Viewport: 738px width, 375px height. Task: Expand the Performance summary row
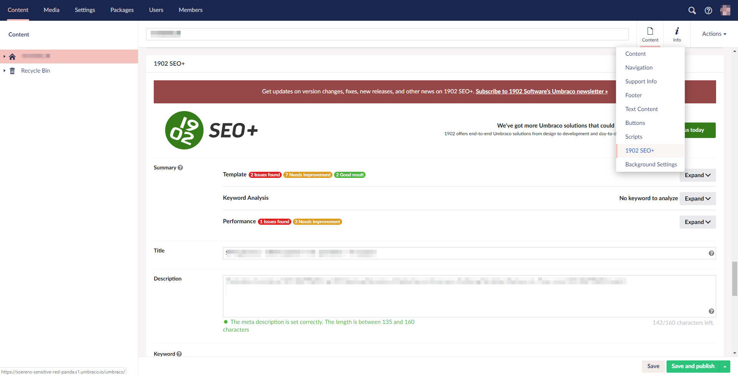pyautogui.click(x=698, y=222)
